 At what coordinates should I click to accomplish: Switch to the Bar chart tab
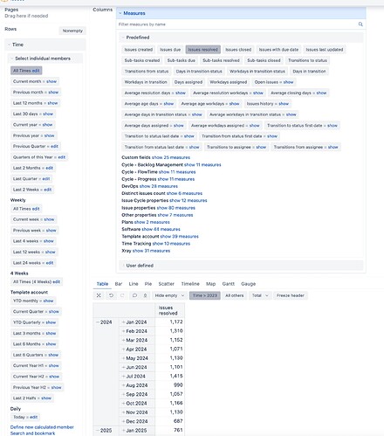coord(119,284)
